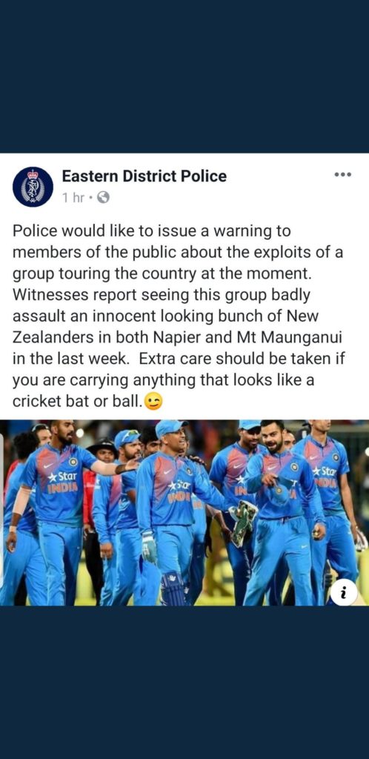Click the "cricket bat or ball" final line

pyautogui.click(x=77, y=402)
